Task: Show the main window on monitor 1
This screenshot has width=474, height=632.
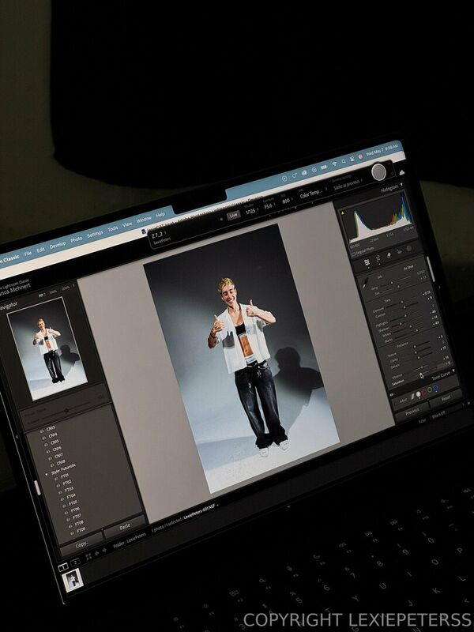Action: point(63,567)
